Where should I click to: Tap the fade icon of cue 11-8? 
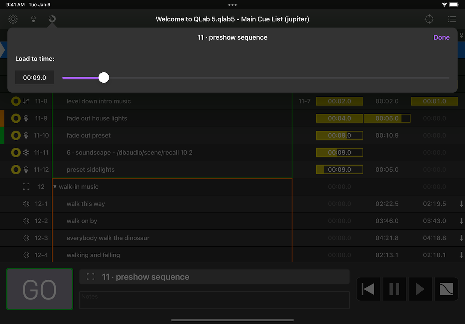tap(26, 101)
